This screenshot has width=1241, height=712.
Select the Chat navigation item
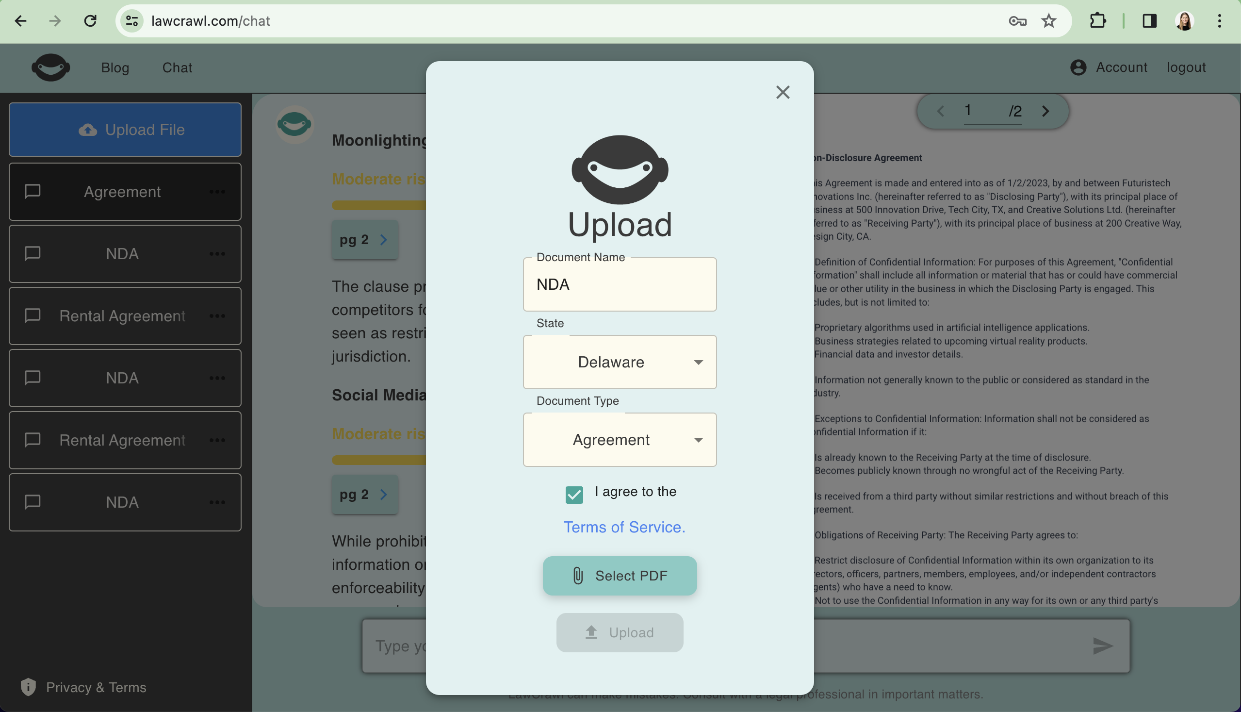click(x=177, y=67)
